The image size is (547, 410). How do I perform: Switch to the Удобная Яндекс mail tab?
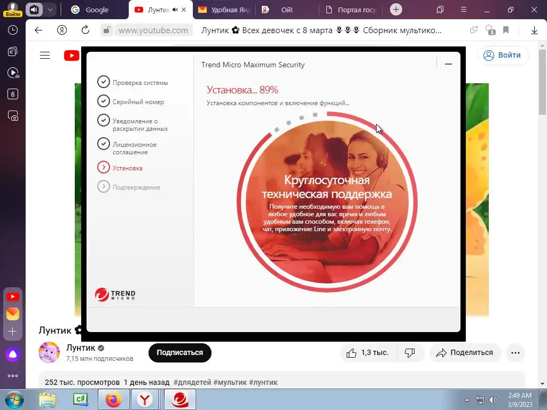(224, 10)
